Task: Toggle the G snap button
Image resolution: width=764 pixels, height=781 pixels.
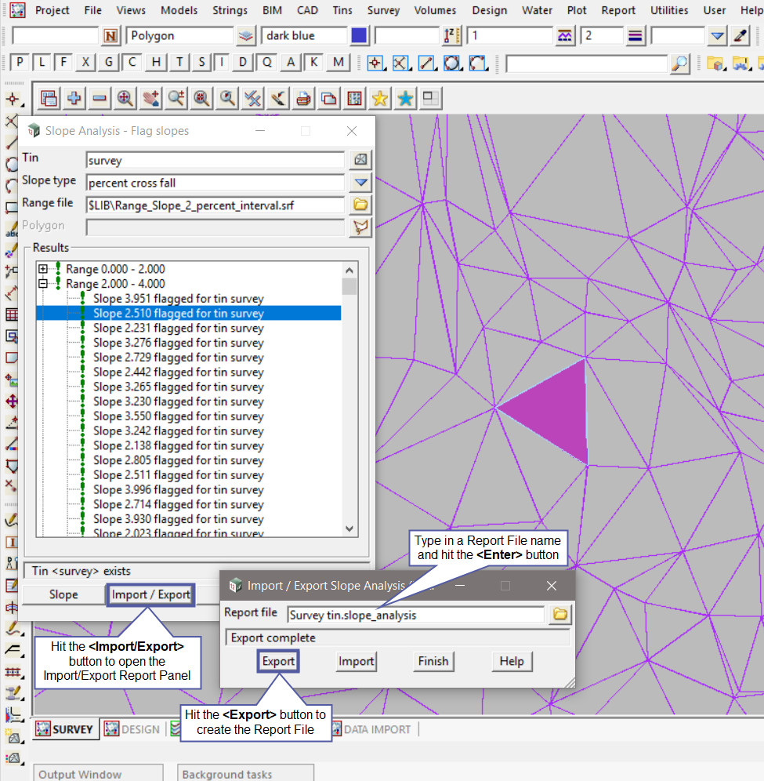Action: coord(109,63)
